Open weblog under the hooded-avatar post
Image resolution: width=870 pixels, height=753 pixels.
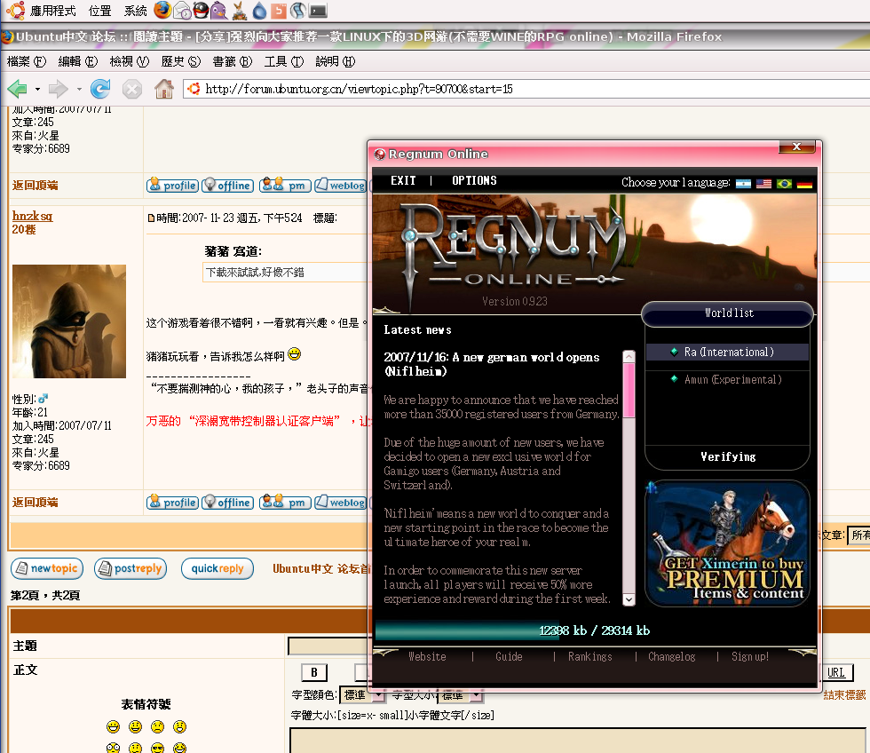[340, 503]
